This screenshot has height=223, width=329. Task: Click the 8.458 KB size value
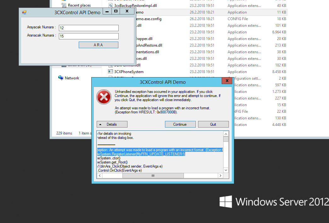[x=279, y=71]
